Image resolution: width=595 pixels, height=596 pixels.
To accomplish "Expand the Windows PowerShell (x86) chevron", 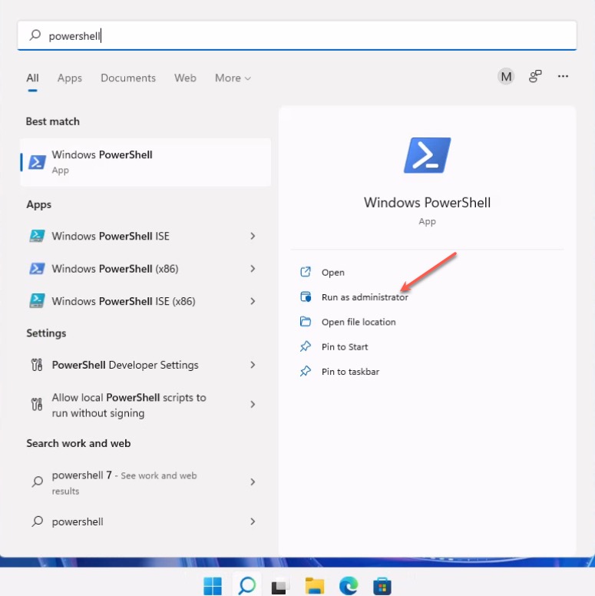I will point(253,269).
